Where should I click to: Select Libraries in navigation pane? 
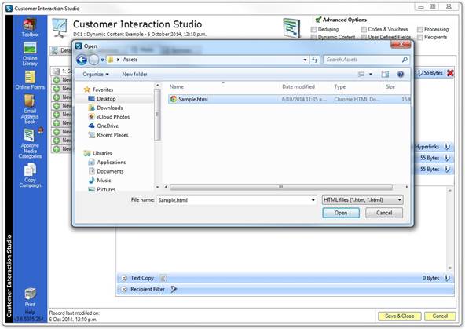click(x=98, y=153)
